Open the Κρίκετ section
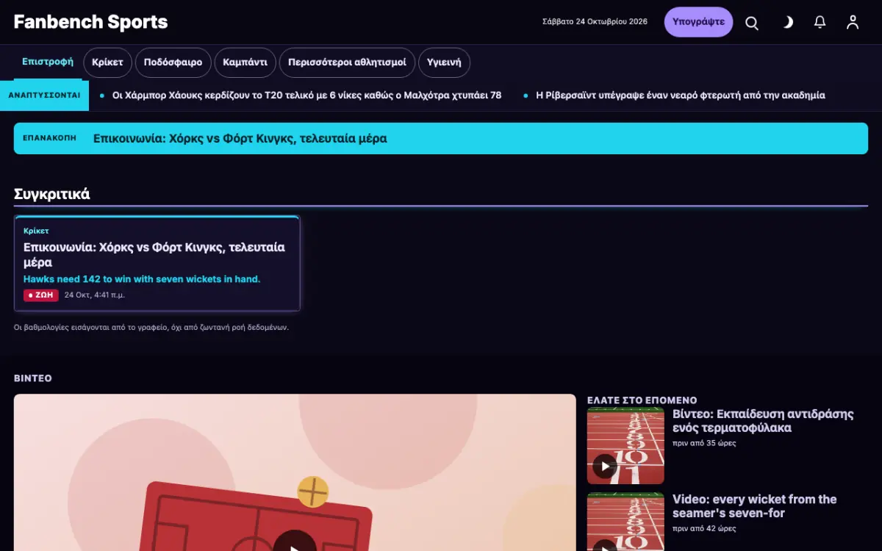 (x=107, y=62)
